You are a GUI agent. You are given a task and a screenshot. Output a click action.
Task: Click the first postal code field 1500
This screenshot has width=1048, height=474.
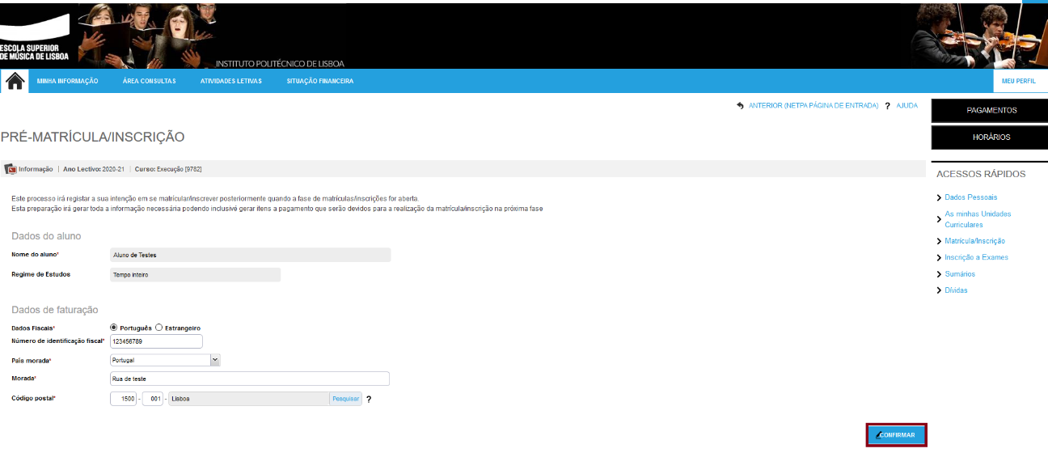click(x=123, y=399)
